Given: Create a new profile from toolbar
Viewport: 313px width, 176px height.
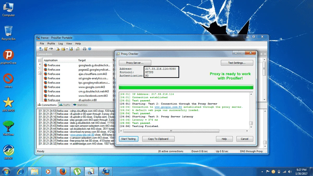Looking at the screenshot, I should tap(58, 49).
